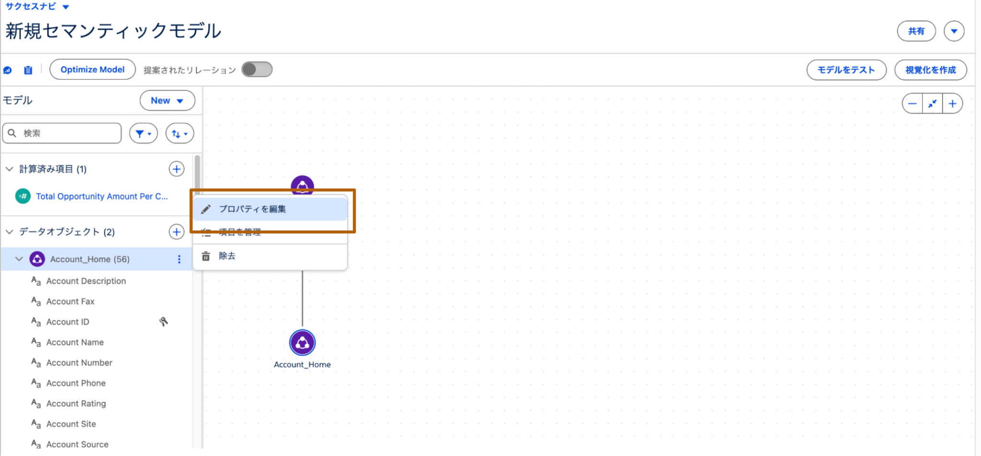The width and height of the screenshot is (981, 456).
Task: Collapse the Account_Home tree with its chevron
Action: pyautogui.click(x=19, y=259)
